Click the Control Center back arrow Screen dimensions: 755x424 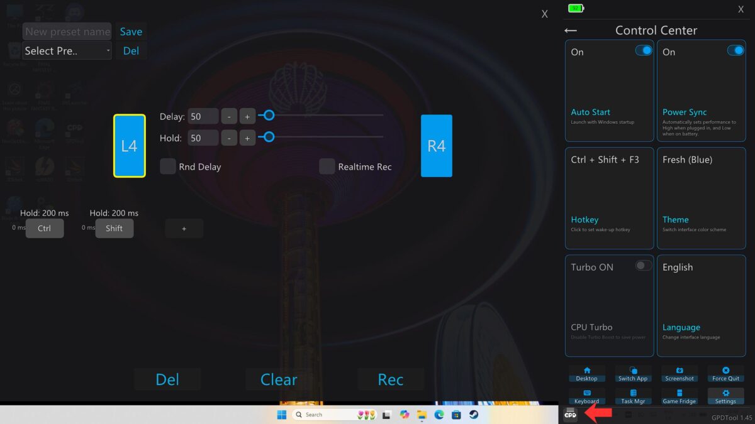click(570, 30)
